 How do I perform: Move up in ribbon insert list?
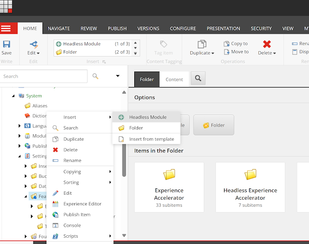pyautogui.click(x=135, y=43)
